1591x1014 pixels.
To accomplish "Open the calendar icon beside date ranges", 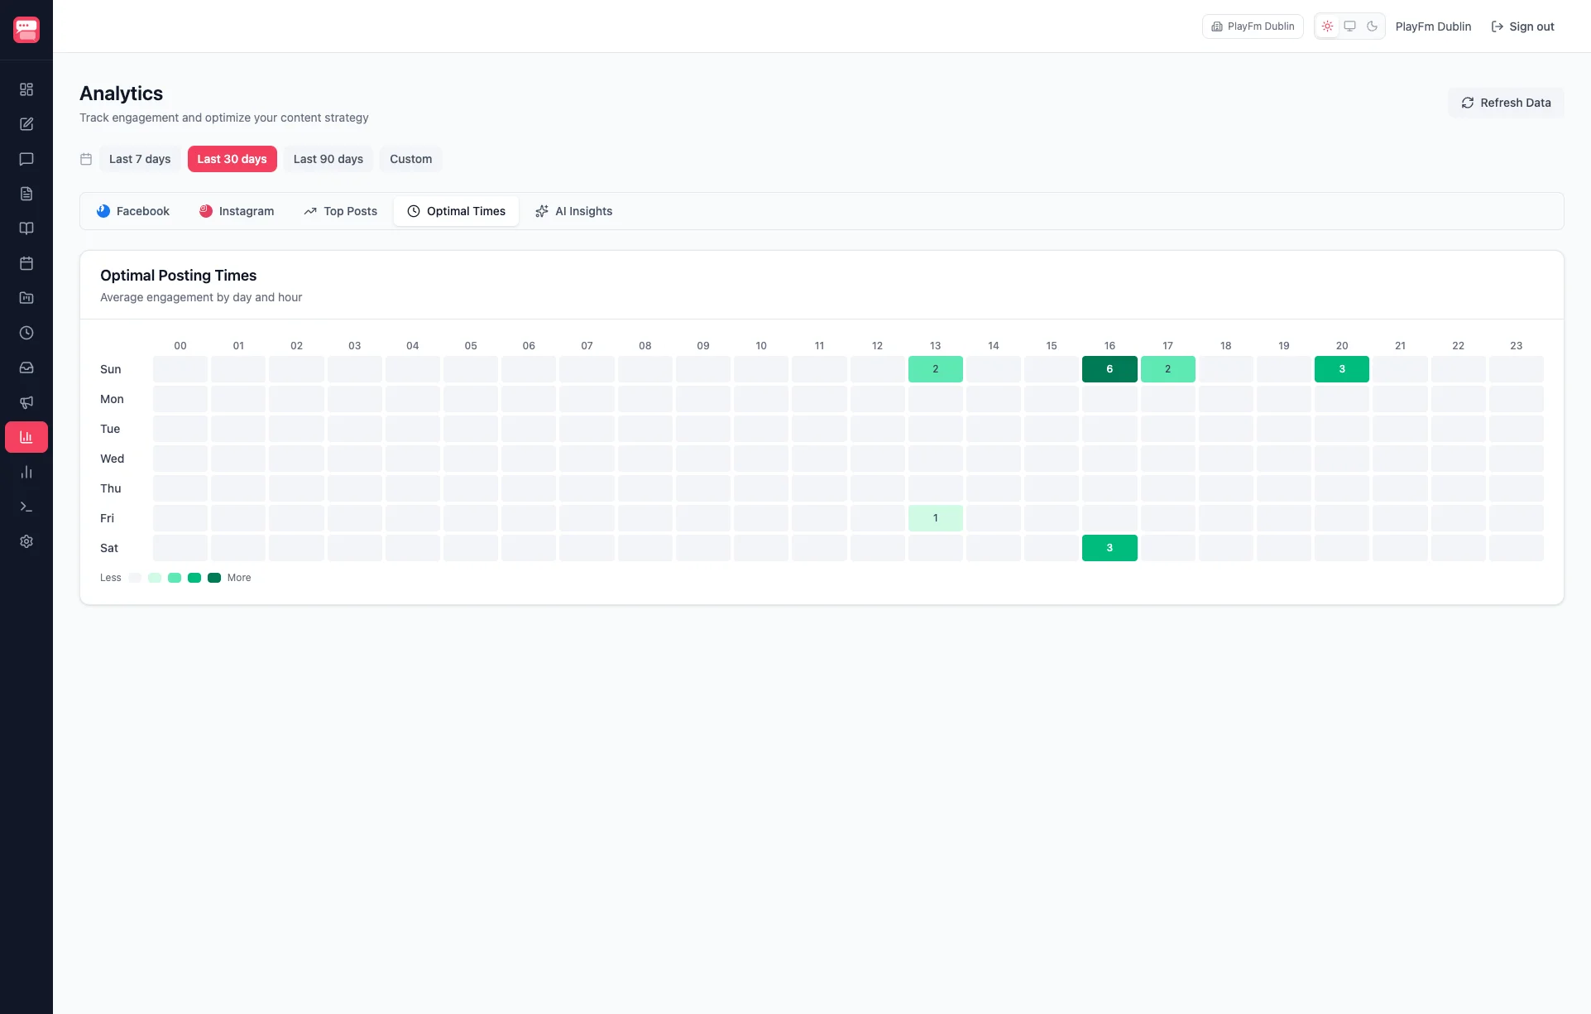I will tap(86, 159).
